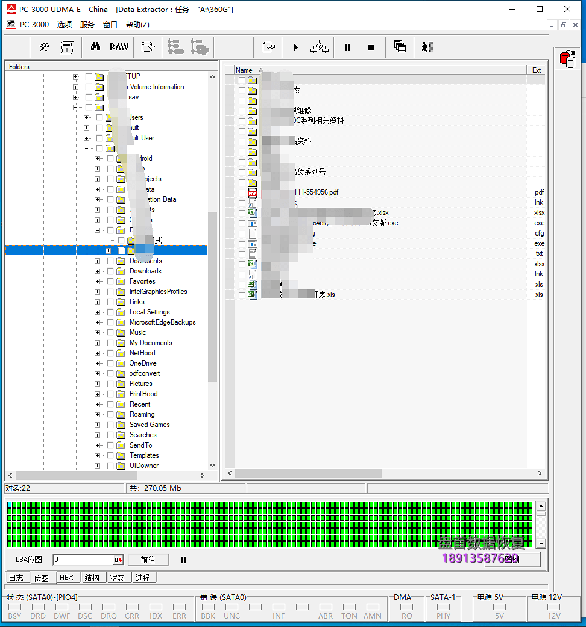Tick the checkbox next to OneDrive folder
This screenshot has height=627, width=586.
click(110, 364)
